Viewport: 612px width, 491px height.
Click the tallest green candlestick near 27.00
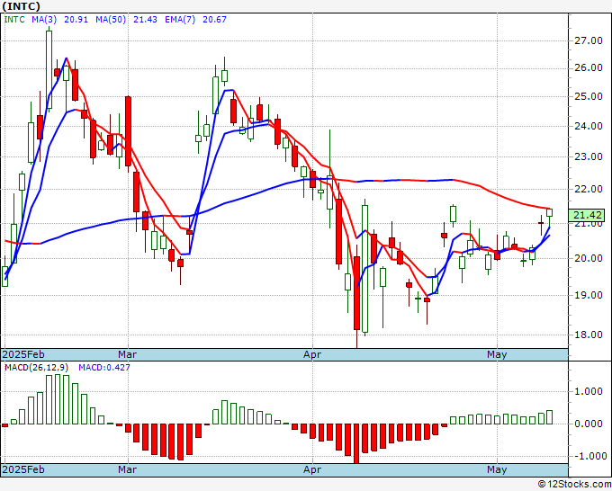[49, 69]
